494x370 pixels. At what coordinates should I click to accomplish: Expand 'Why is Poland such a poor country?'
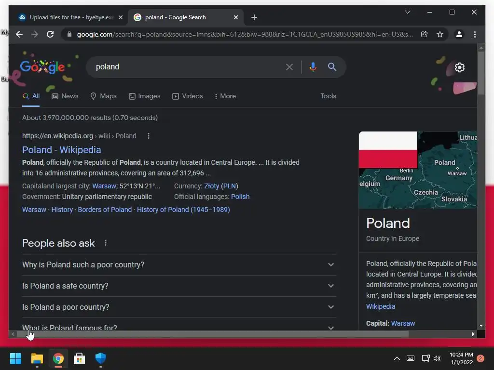tap(179, 264)
